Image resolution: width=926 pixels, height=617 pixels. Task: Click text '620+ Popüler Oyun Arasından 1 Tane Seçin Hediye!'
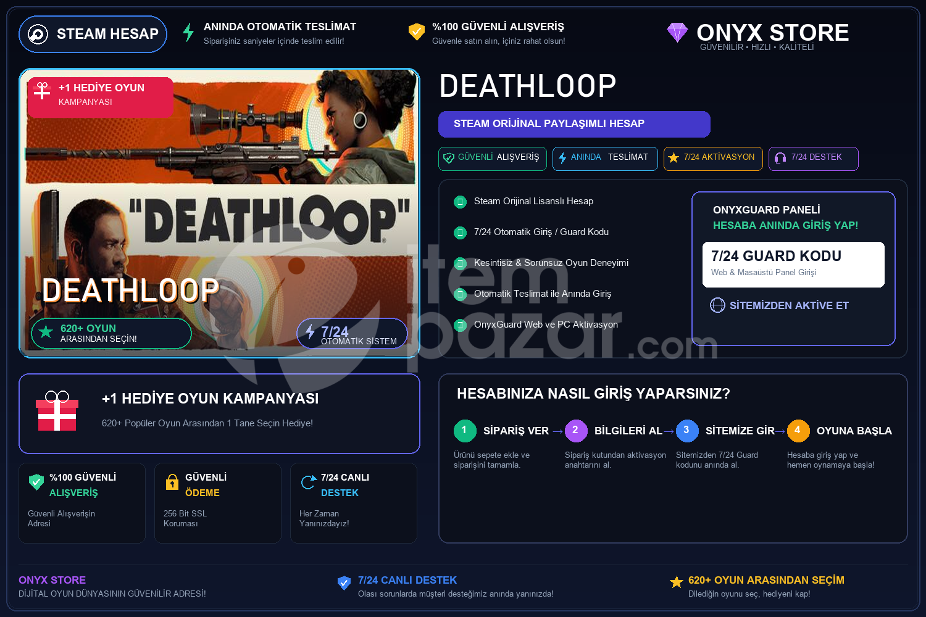(207, 423)
